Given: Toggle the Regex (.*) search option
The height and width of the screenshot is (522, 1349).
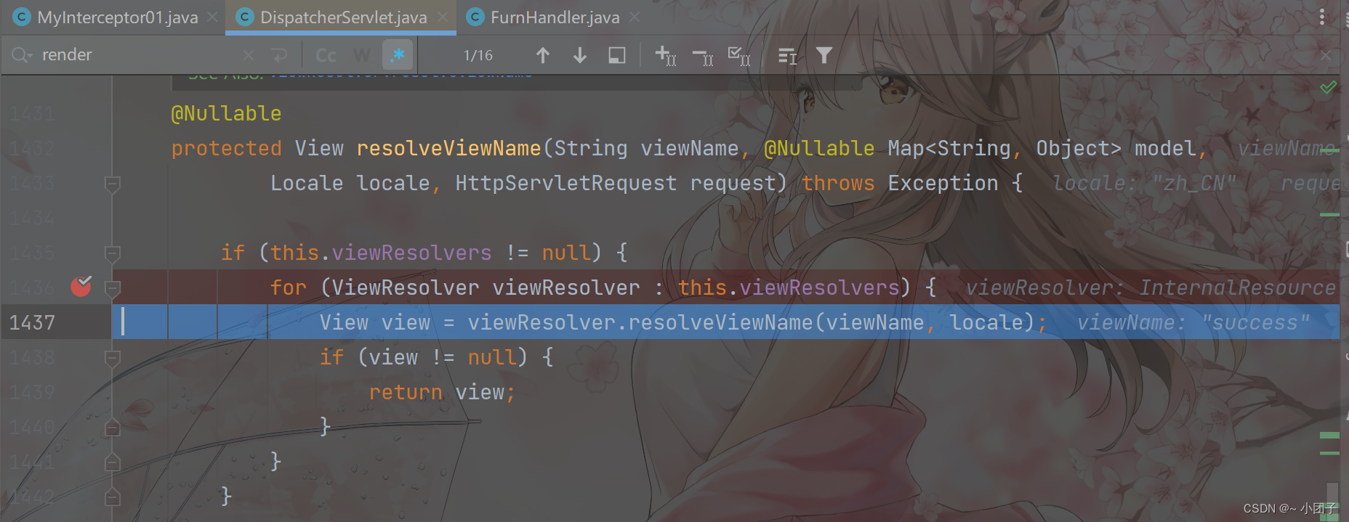Looking at the screenshot, I should click(x=398, y=55).
